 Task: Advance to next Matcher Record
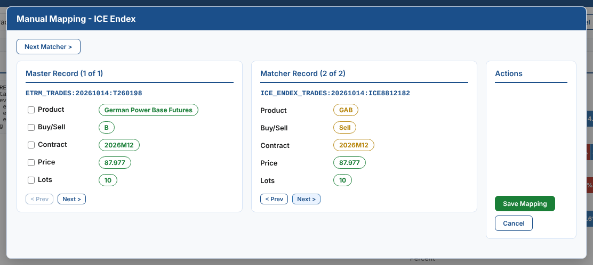click(x=306, y=199)
